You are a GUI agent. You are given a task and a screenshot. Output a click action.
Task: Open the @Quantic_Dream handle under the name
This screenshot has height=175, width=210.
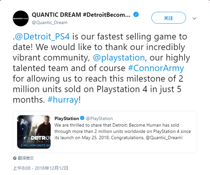point(49,22)
